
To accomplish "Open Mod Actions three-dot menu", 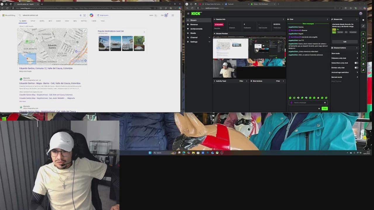I will [x=283, y=81].
